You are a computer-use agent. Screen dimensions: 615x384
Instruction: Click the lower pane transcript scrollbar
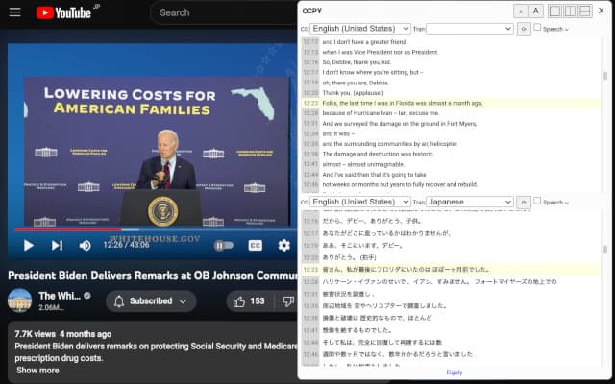(605, 250)
